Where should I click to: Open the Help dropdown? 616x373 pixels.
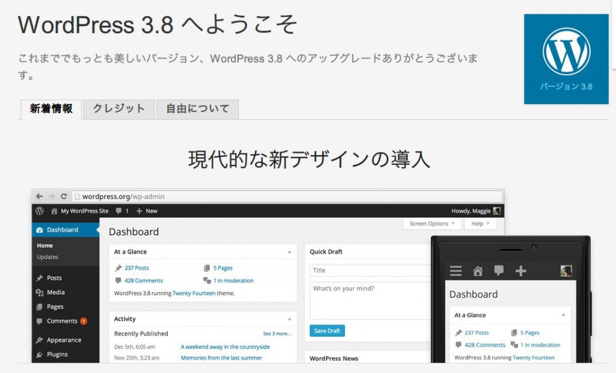(480, 224)
